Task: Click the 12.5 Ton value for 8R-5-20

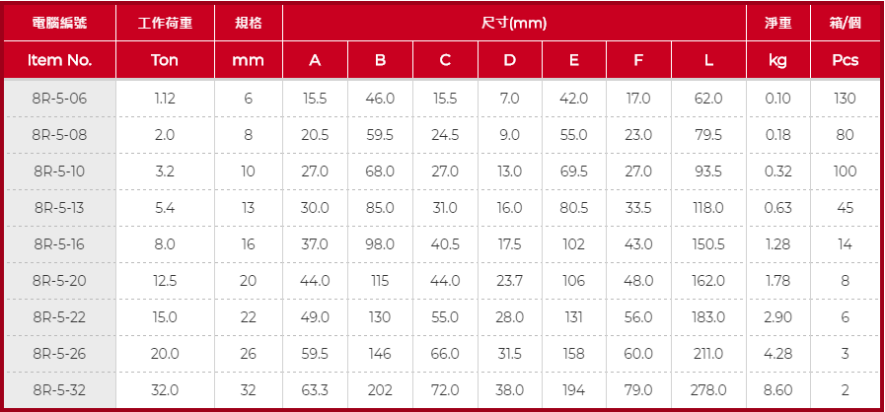Action: click(x=165, y=281)
